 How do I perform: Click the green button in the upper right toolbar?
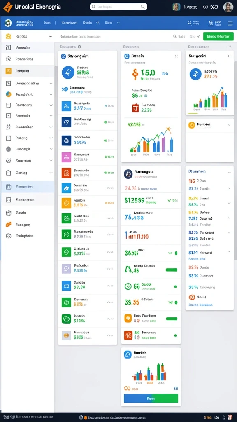[x=218, y=36]
